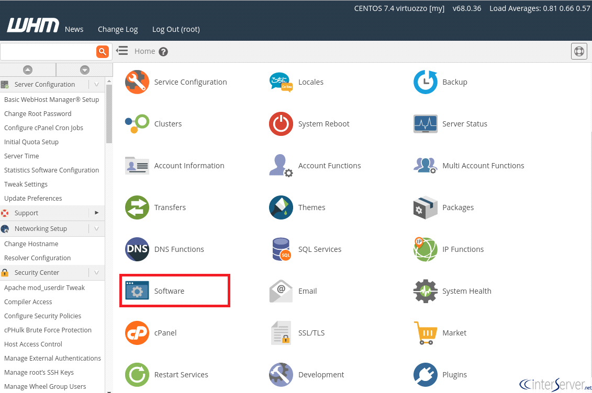Open the Plugins icon
This screenshot has height=393, width=592.
pyautogui.click(x=426, y=375)
